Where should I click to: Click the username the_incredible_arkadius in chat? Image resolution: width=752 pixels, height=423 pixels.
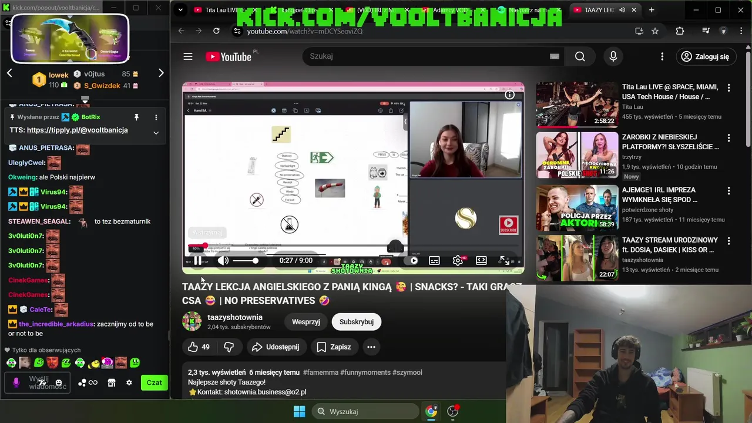(x=56, y=324)
